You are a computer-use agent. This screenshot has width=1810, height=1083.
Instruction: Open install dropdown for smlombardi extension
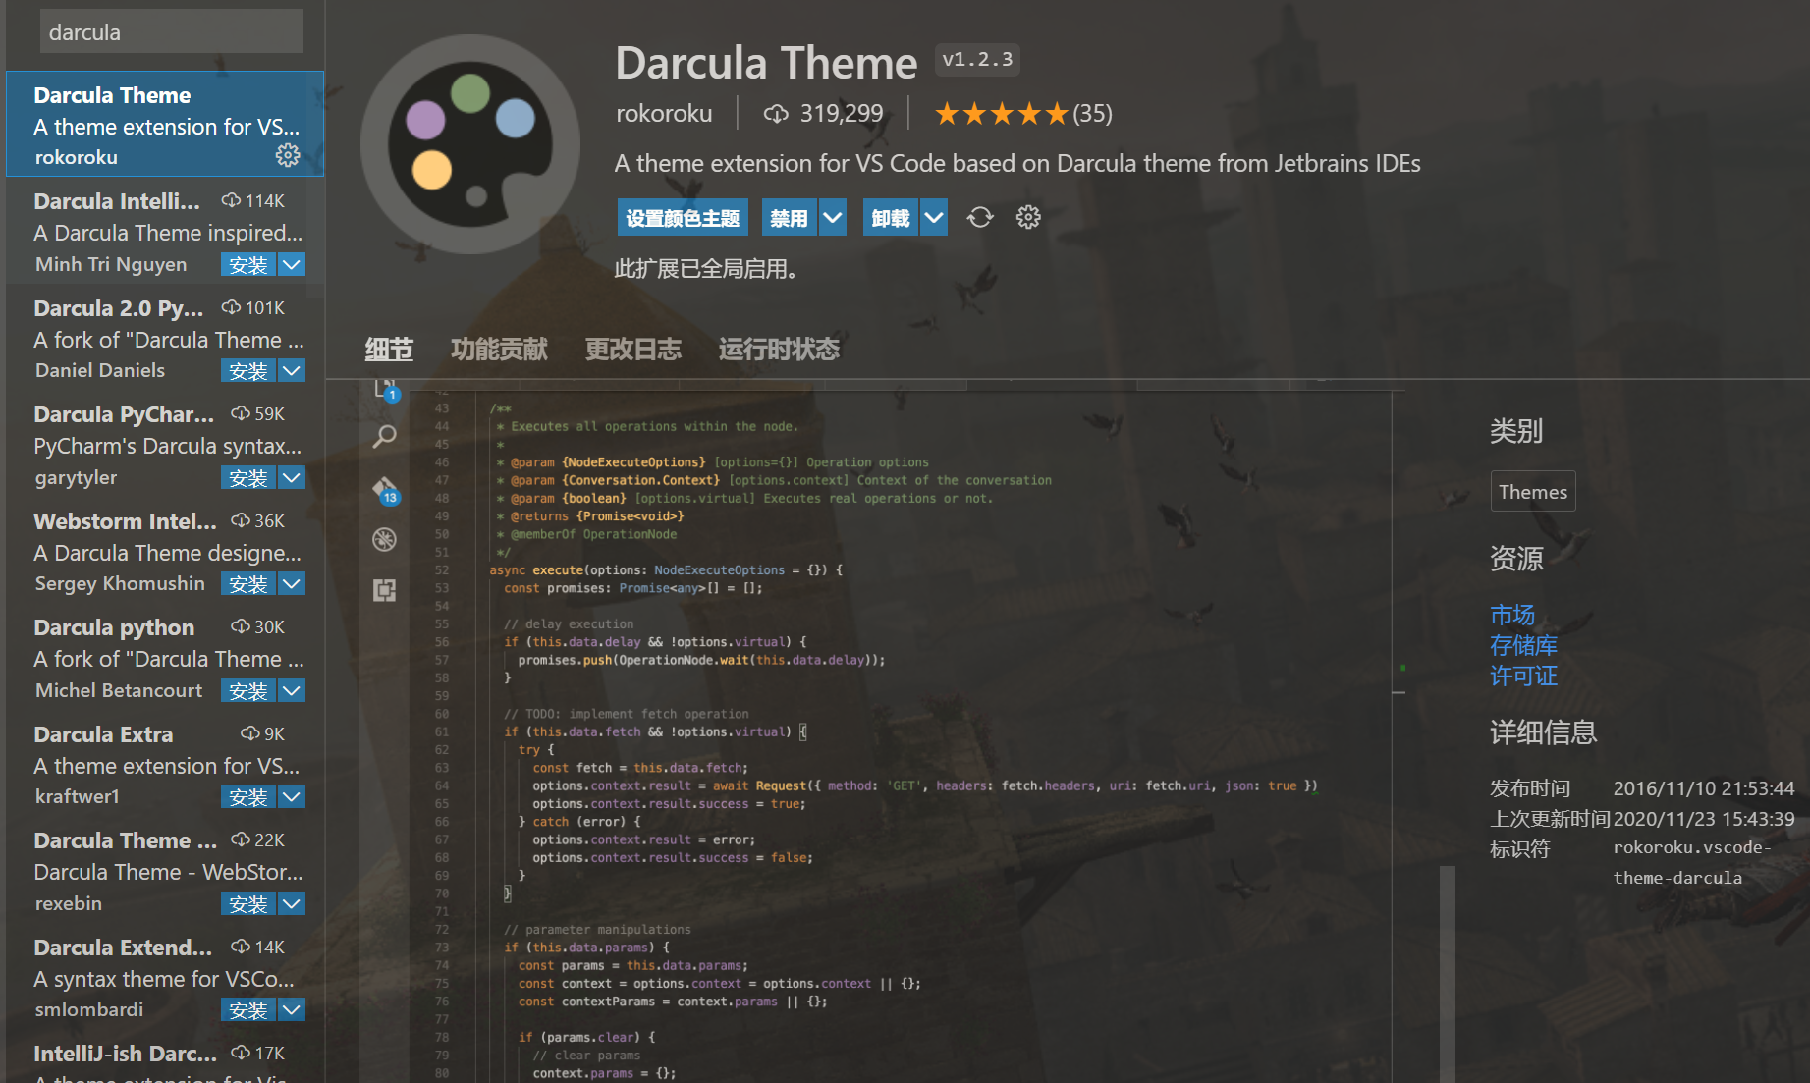292,1009
